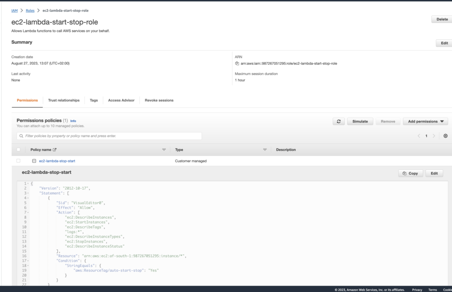Viewport: 452px width, 292px height.
Task: Open the Add permissions dropdown
Action: pyautogui.click(x=425, y=121)
